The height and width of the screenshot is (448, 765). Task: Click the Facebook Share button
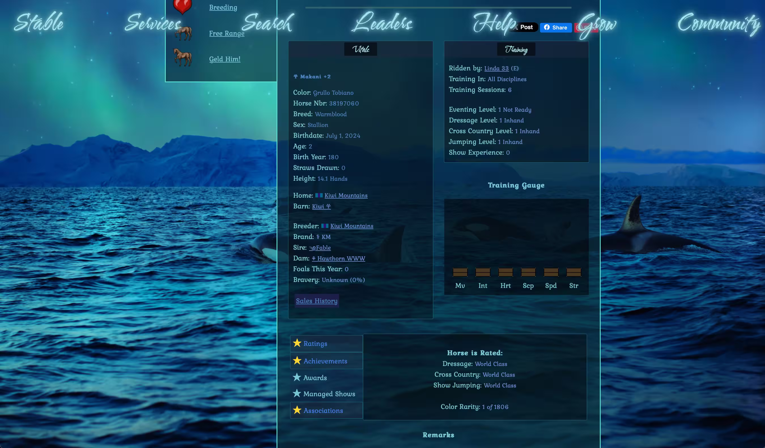pyautogui.click(x=556, y=28)
